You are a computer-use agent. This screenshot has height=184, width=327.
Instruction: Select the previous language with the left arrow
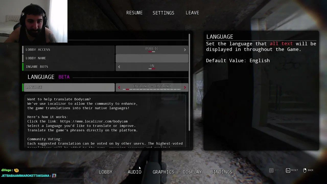point(119,87)
